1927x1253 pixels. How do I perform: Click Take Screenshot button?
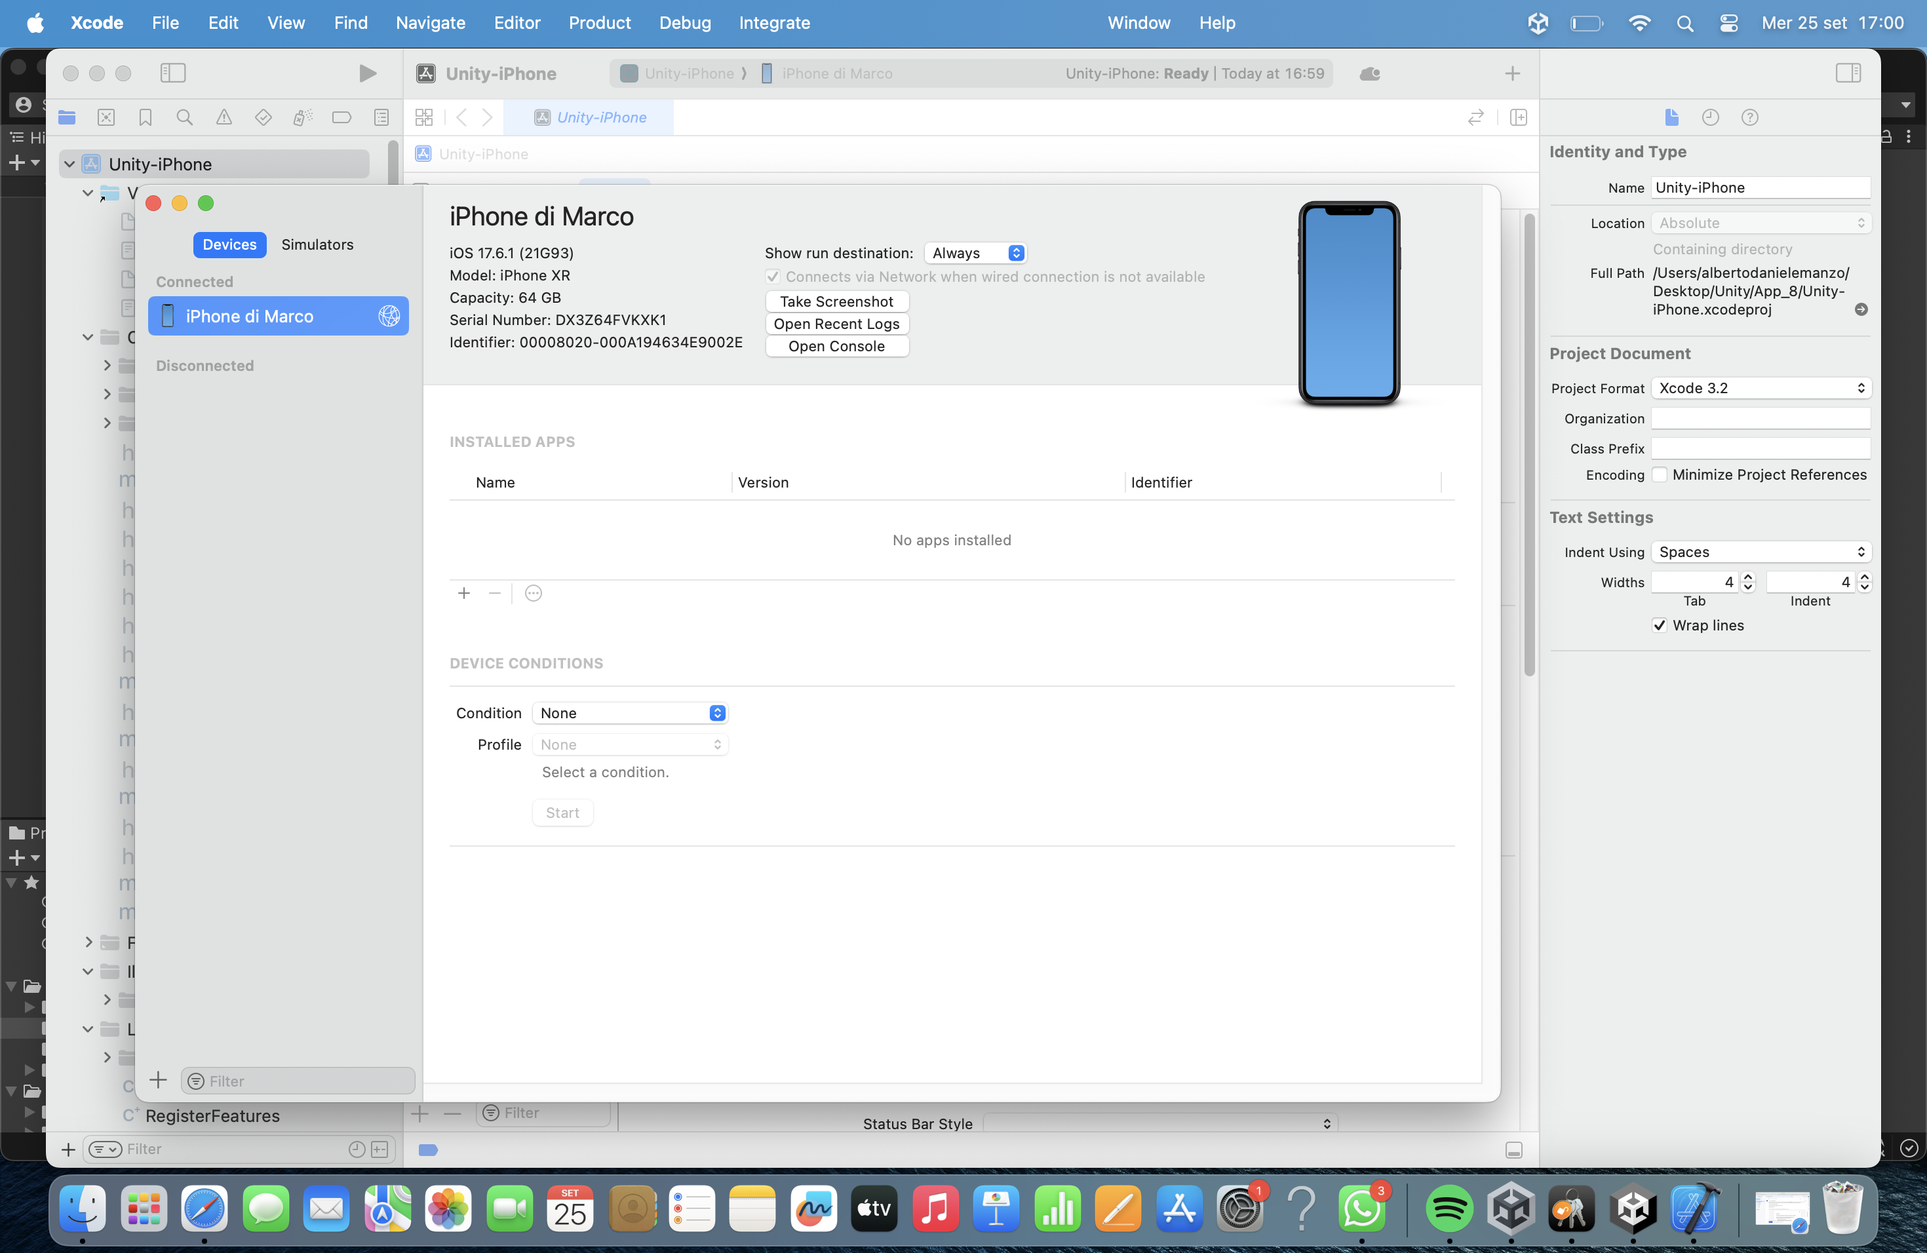836,302
